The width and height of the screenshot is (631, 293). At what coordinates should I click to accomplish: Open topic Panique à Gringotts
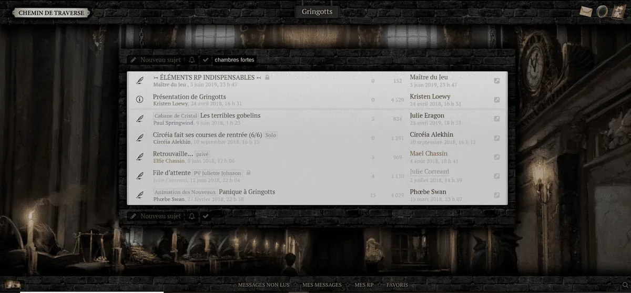click(x=247, y=192)
